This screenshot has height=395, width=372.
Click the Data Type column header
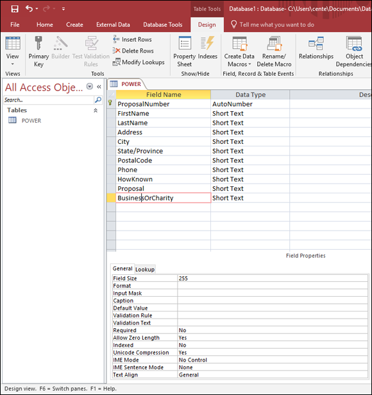[250, 94]
